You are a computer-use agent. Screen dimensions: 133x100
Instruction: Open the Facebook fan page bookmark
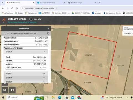pos(96,13)
